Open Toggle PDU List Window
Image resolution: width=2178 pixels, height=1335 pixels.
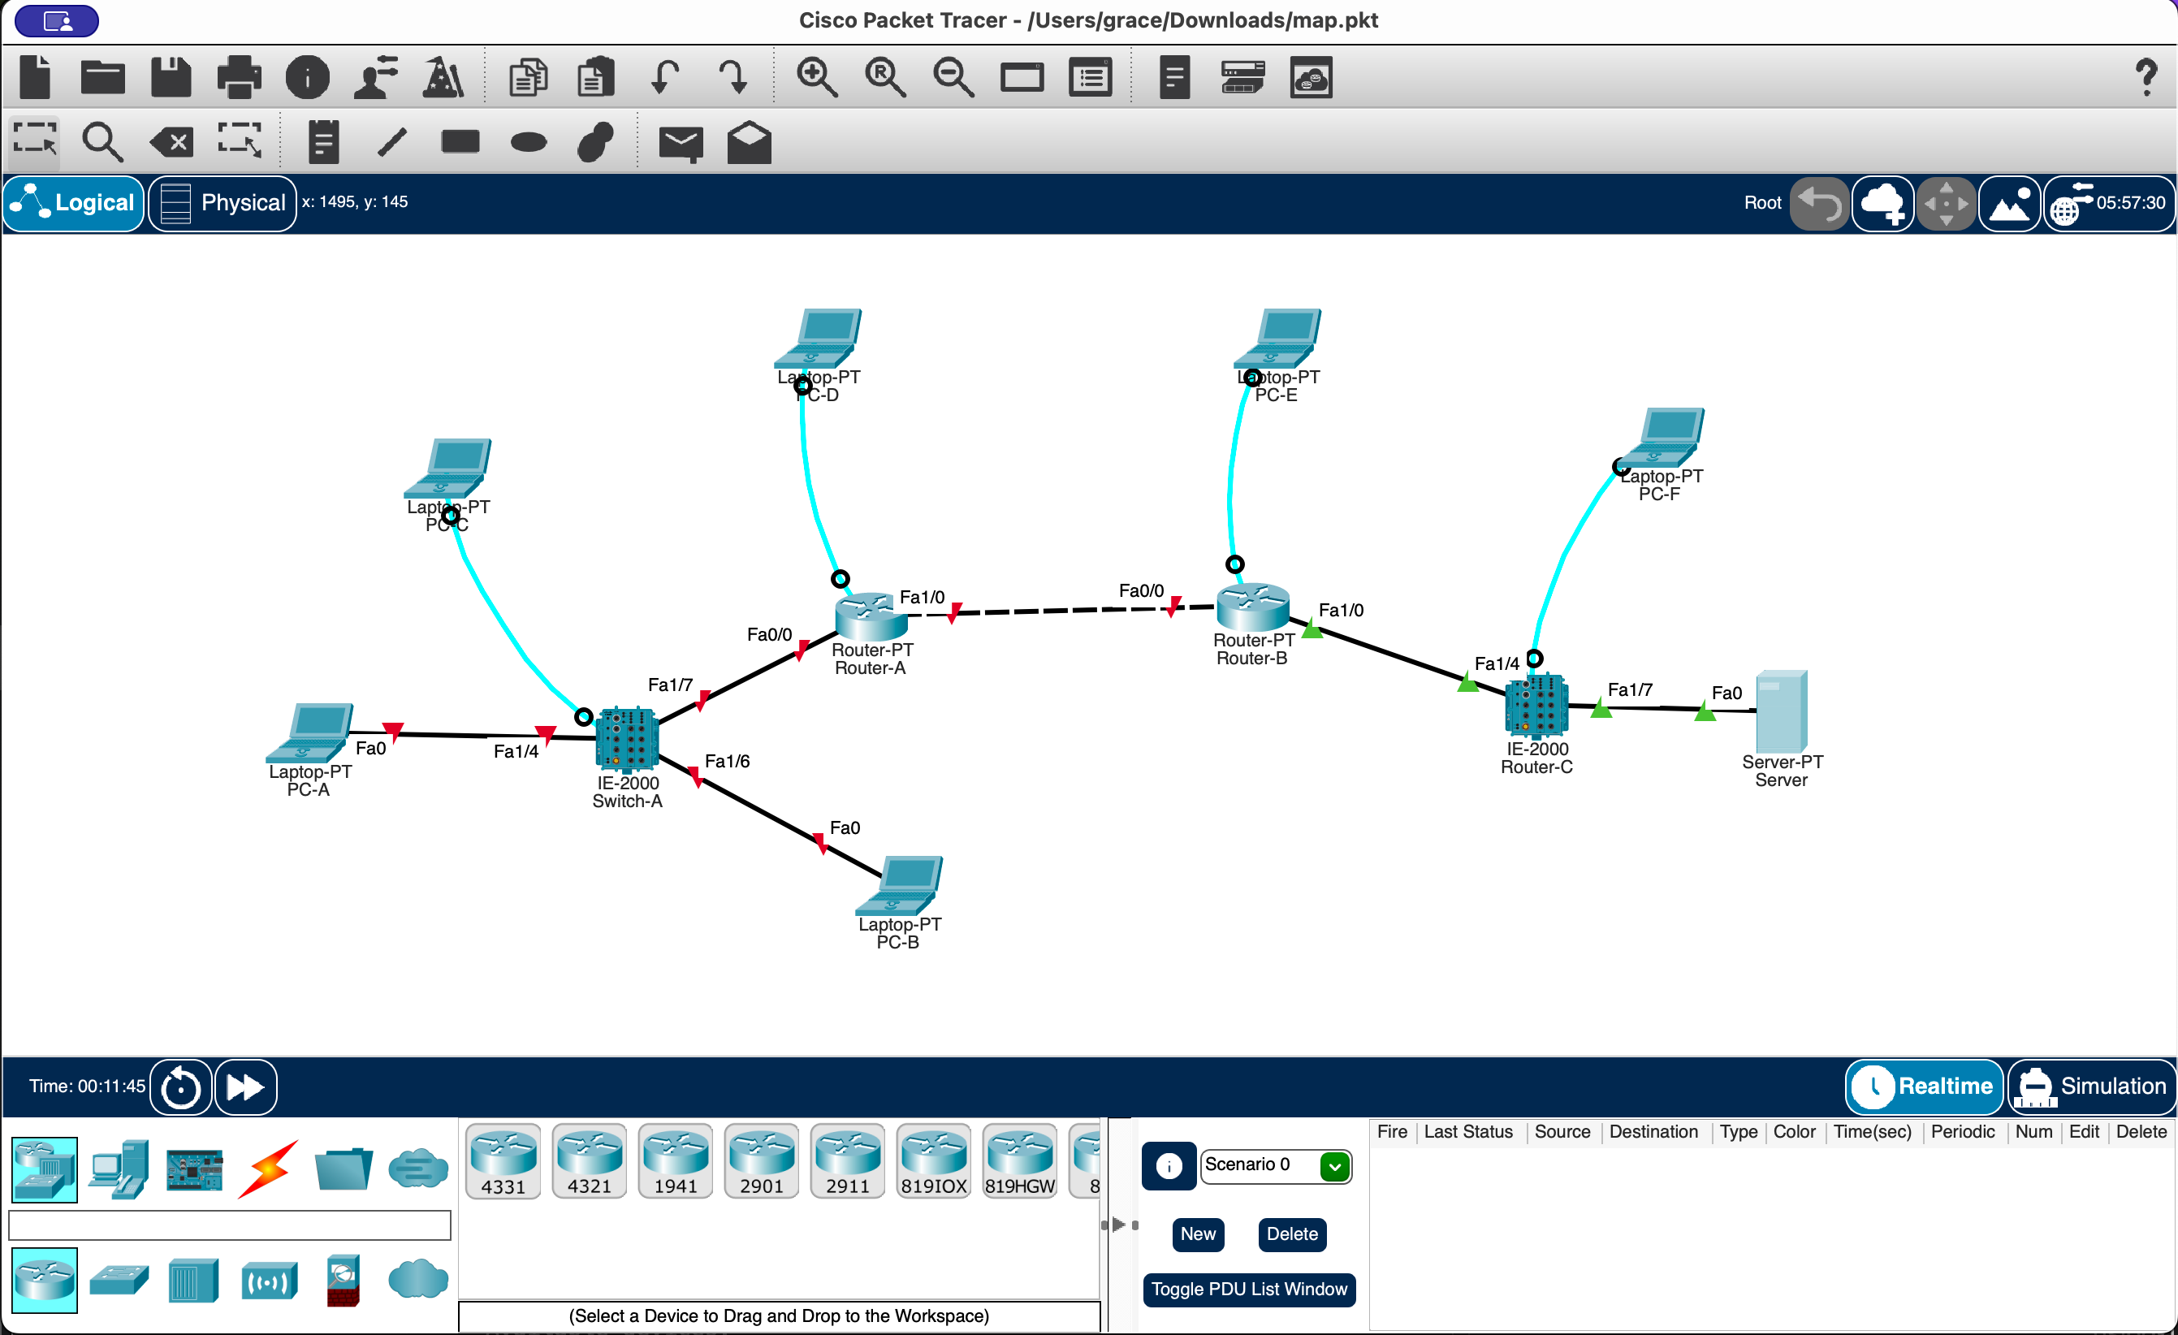[x=1249, y=1289]
